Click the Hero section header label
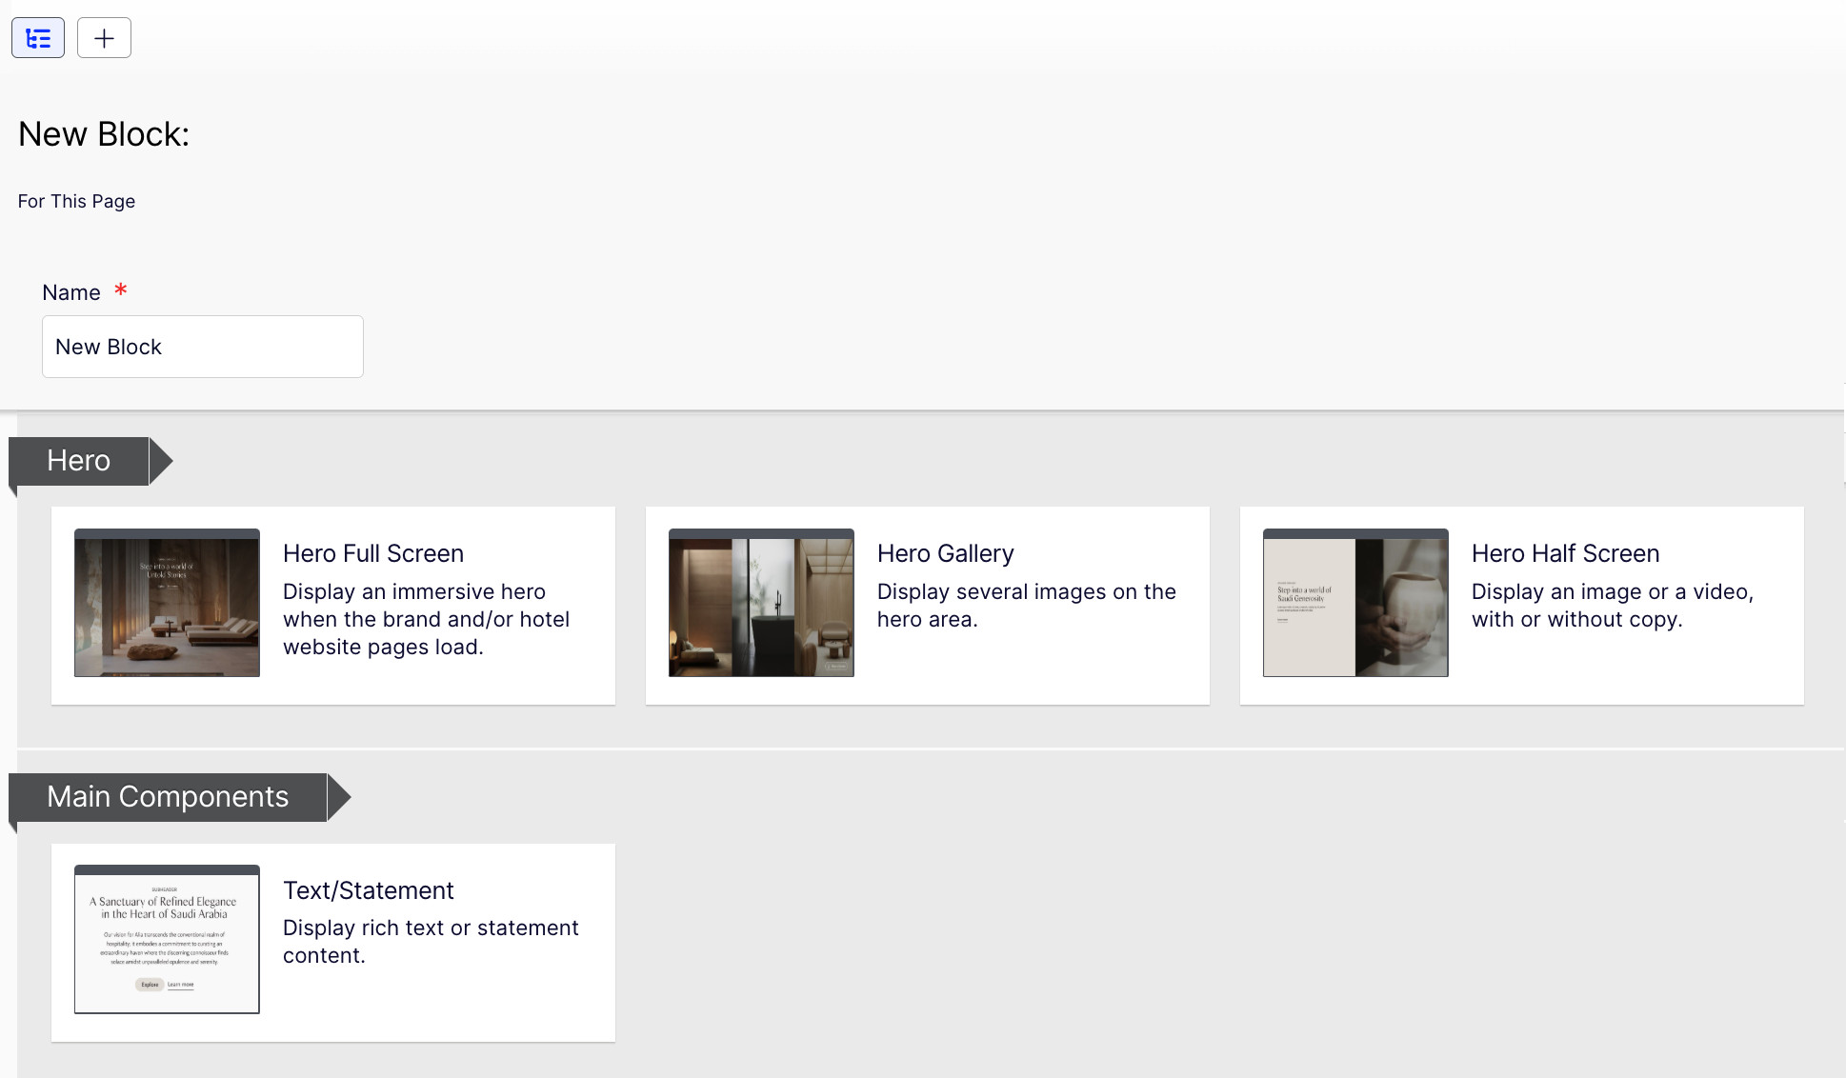The height and width of the screenshot is (1078, 1846). [x=79, y=461]
